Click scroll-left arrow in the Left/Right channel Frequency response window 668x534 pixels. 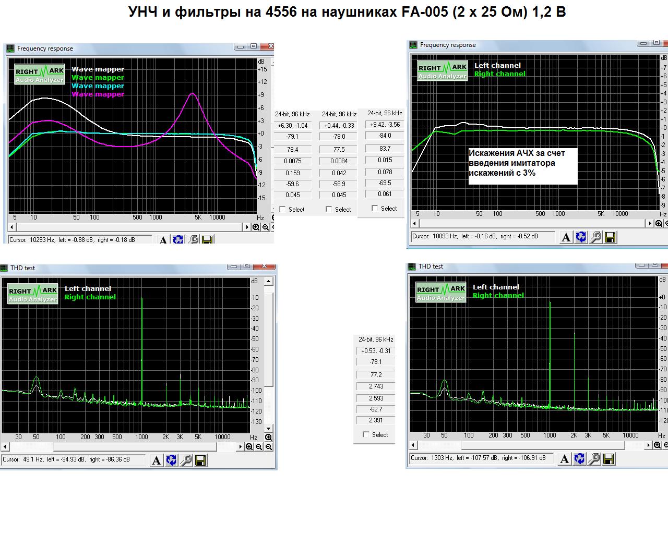coord(415,224)
